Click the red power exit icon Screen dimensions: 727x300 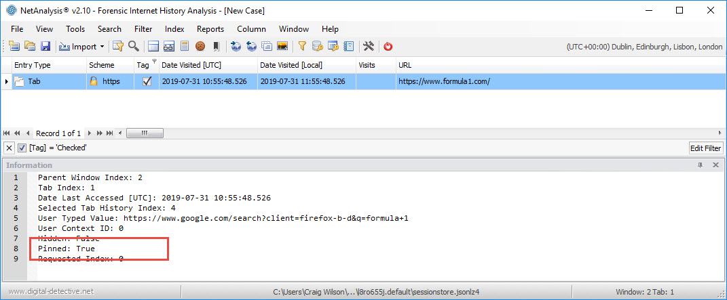[388, 46]
